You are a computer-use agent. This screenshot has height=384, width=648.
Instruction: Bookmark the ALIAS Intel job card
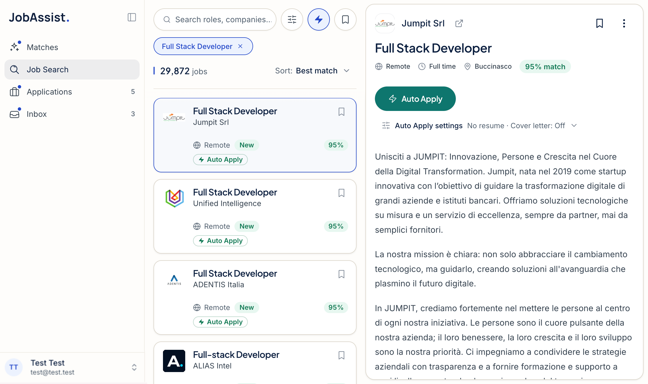pos(342,355)
